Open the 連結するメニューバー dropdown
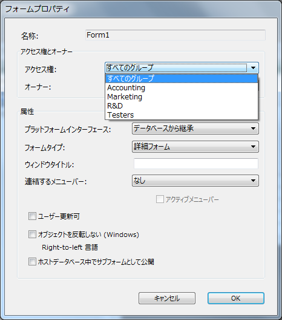 point(195,181)
